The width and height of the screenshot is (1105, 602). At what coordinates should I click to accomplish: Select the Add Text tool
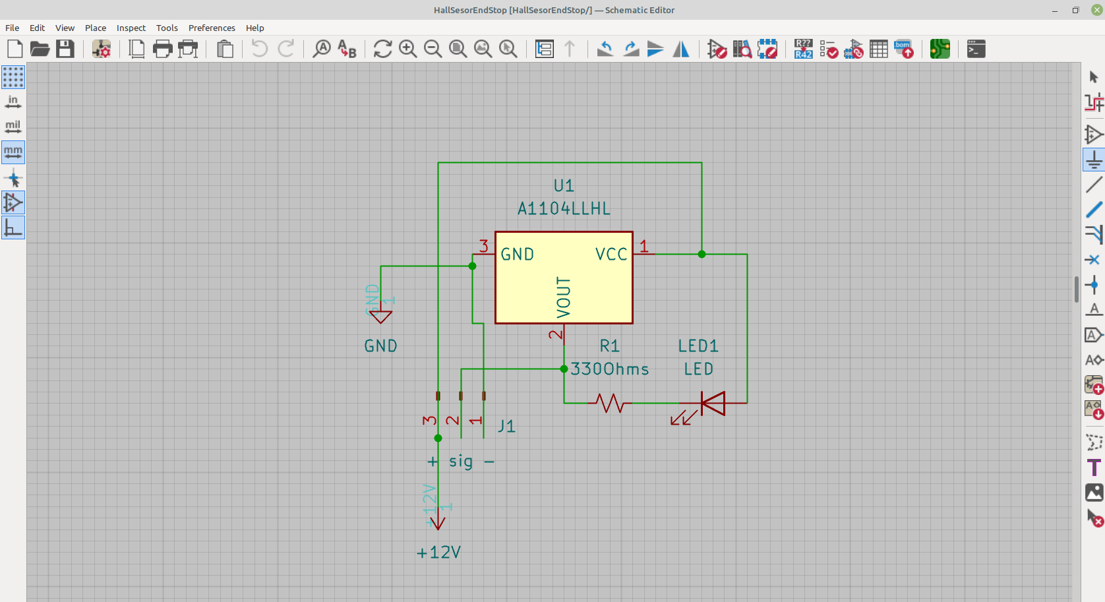click(1092, 467)
